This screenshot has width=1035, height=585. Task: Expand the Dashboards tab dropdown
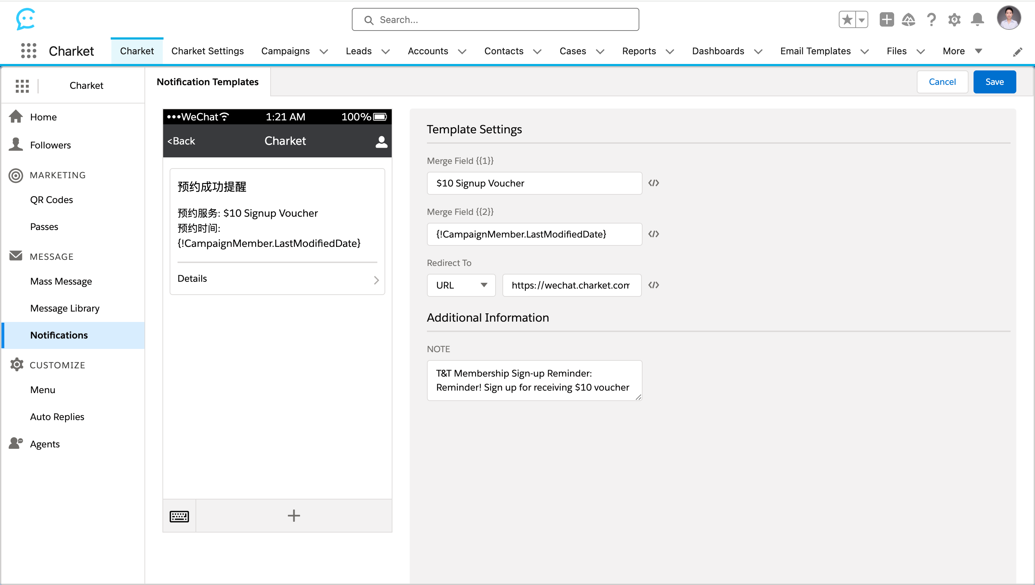pos(758,51)
